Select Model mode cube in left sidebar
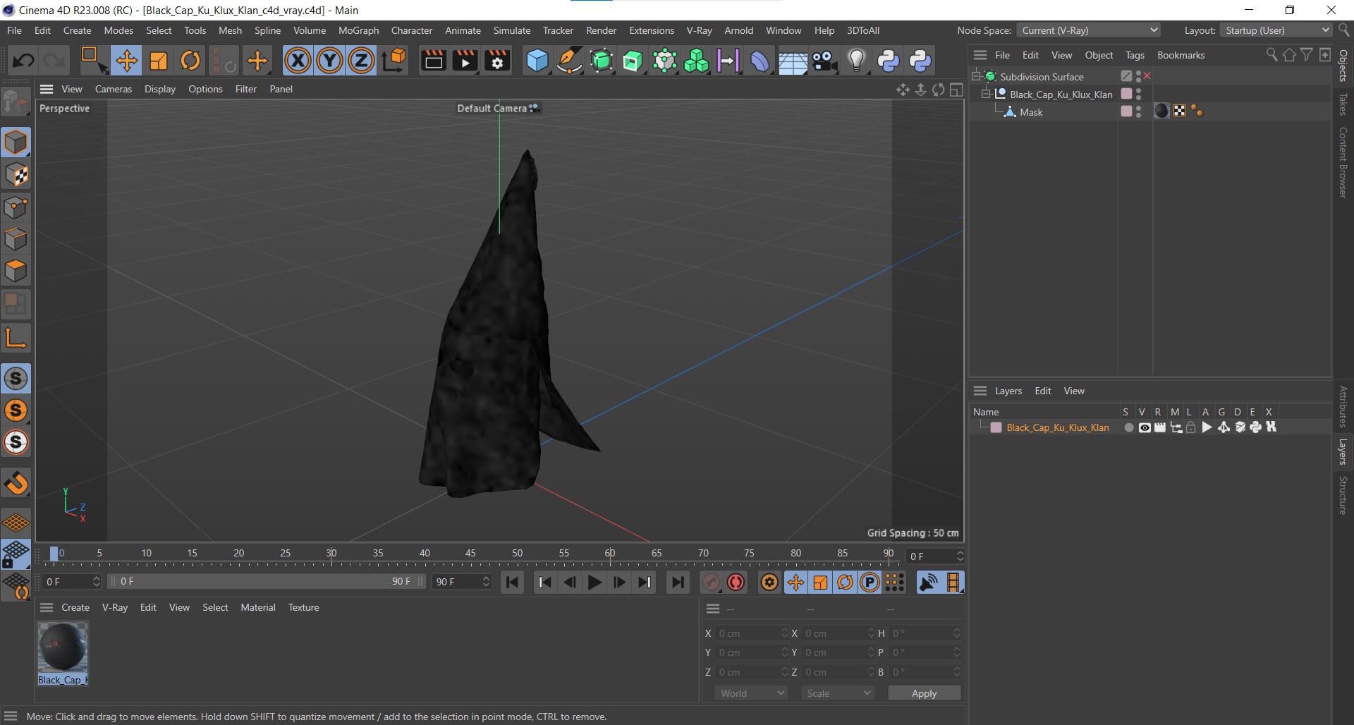 [16, 142]
